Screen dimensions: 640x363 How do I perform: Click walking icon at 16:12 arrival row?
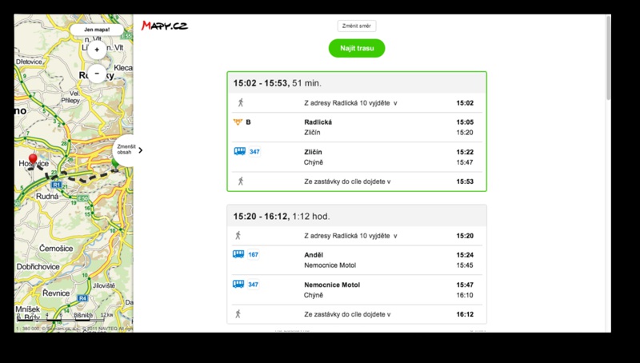238,314
